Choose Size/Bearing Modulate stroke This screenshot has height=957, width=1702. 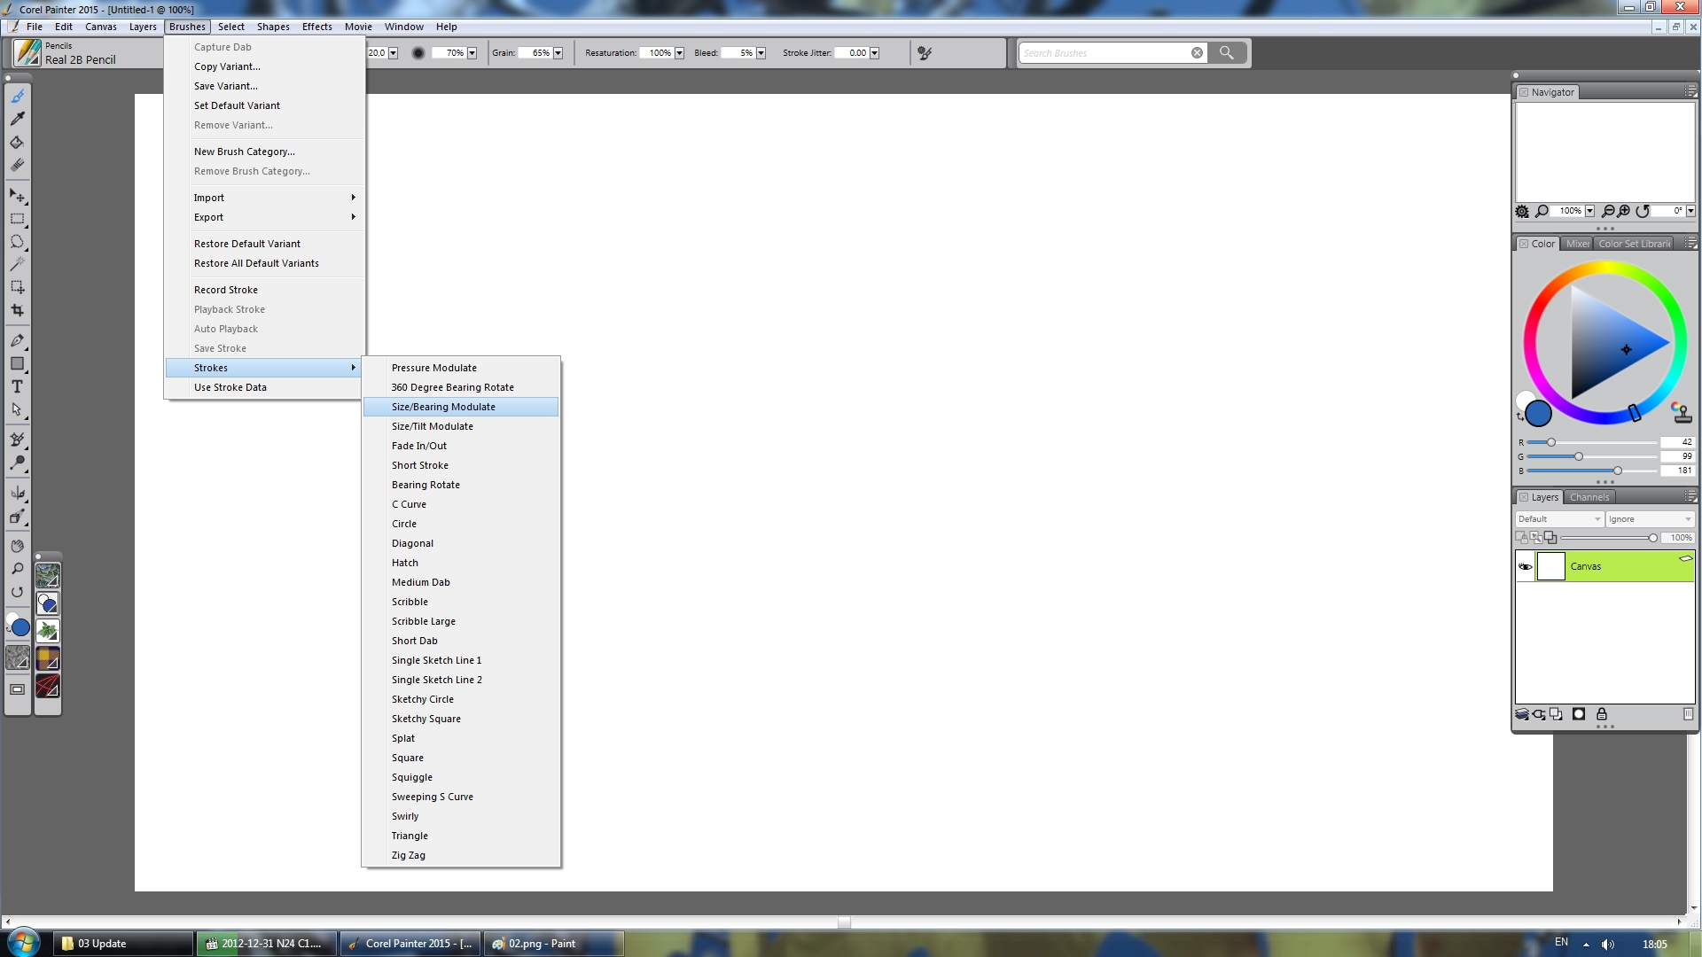[x=443, y=407]
